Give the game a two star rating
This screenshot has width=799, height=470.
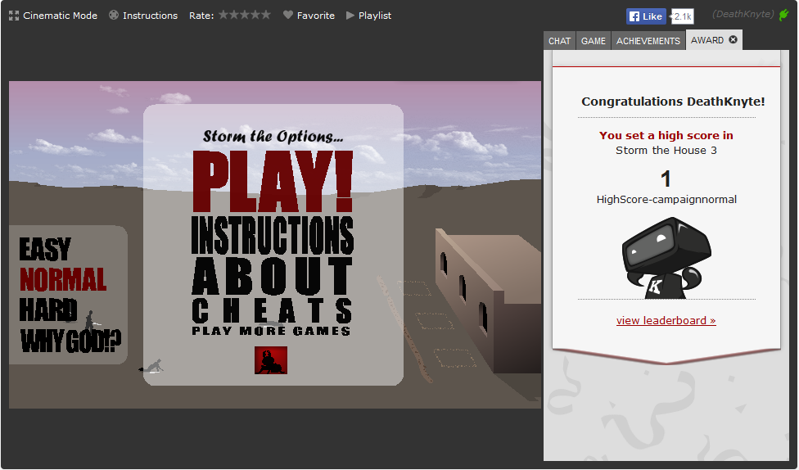tap(234, 15)
